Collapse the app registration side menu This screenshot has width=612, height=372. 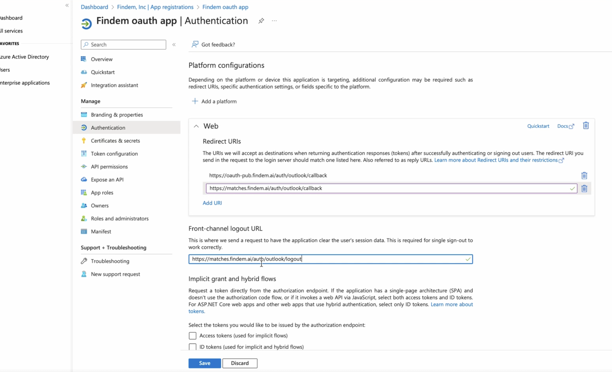[174, 45]
